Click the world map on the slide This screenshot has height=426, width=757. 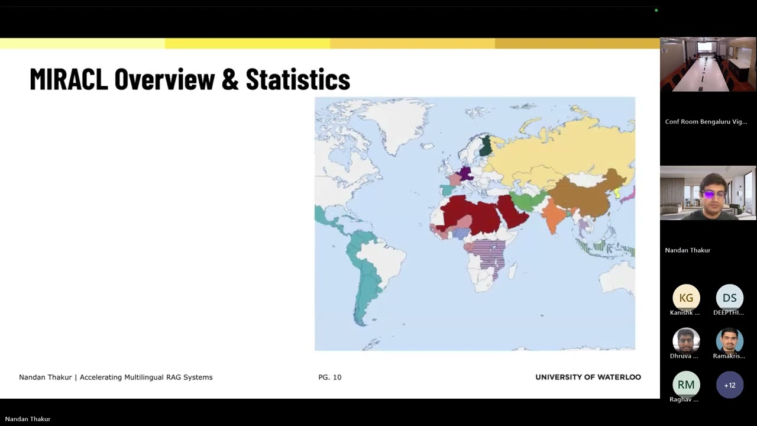(x=475, y=224)
